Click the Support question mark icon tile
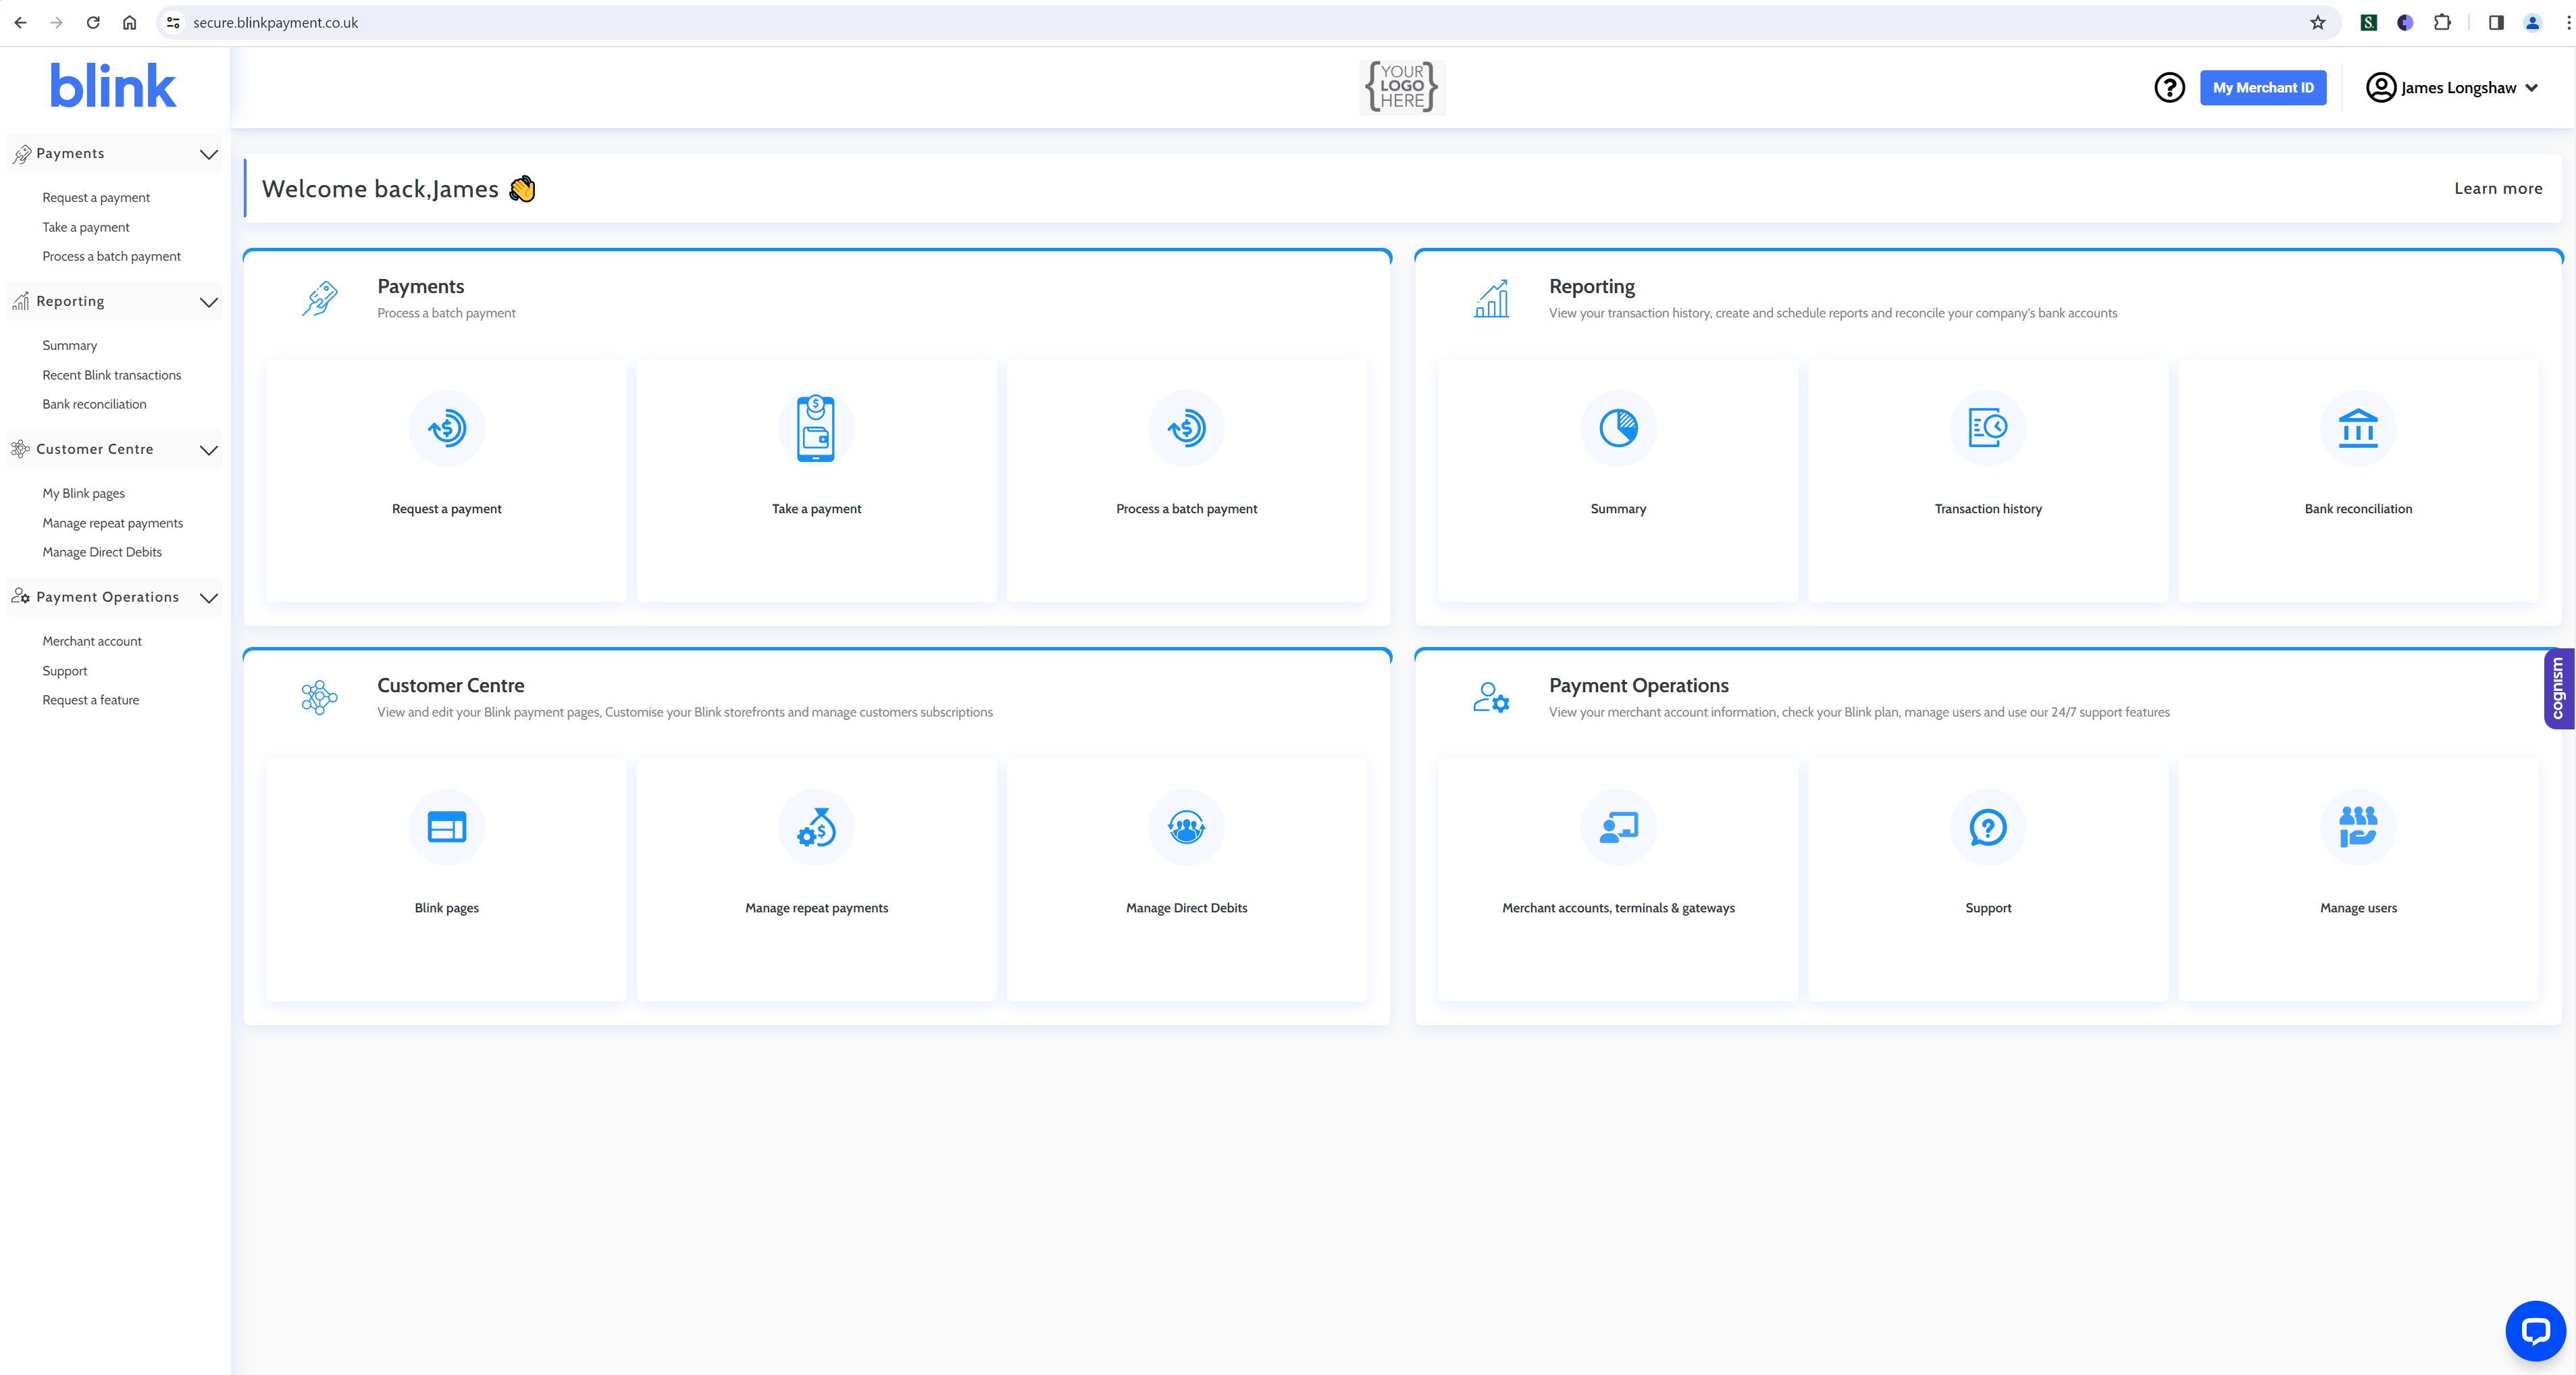This screenshot has width=2576, height=1375. 1988,827
